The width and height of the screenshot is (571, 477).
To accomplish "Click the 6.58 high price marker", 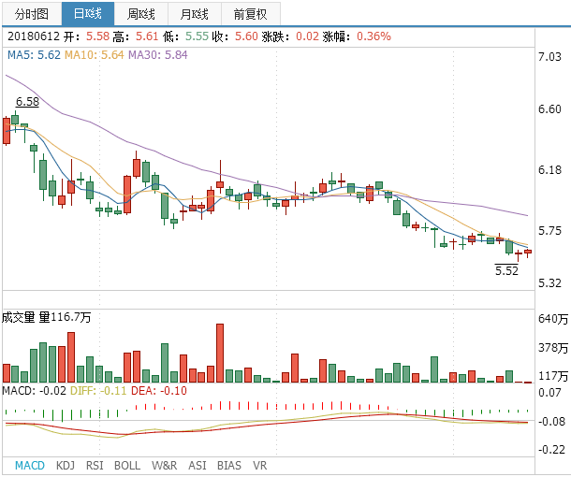I will (27, 102).
